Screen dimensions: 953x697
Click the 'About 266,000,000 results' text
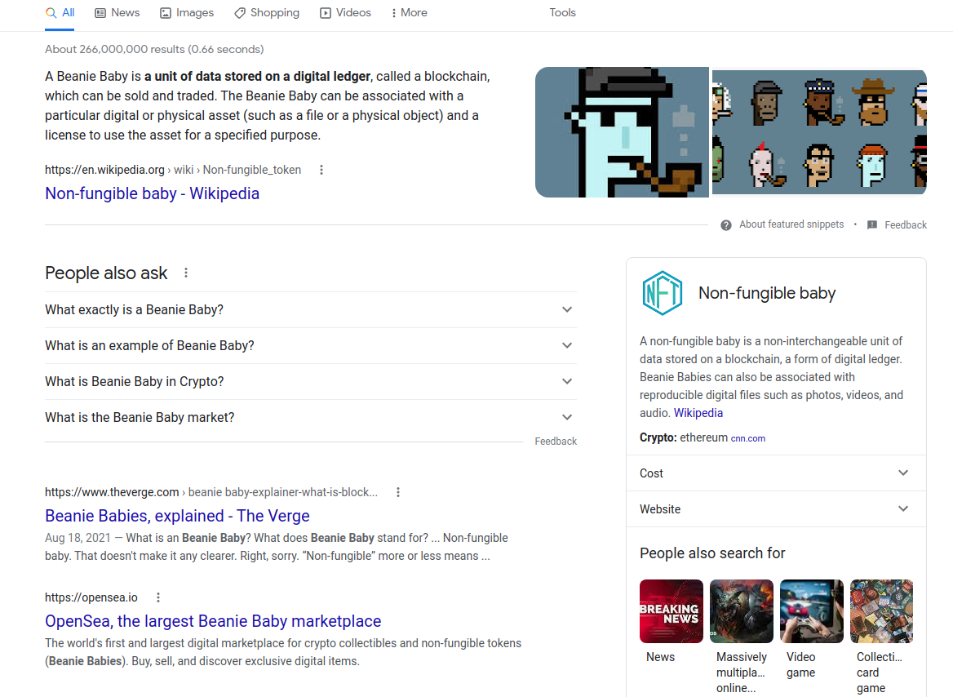(154, 49)
